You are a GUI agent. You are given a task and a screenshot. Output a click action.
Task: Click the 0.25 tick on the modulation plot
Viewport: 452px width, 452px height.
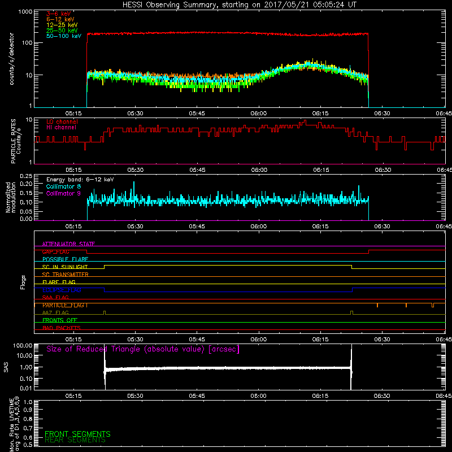coord(26,176)
